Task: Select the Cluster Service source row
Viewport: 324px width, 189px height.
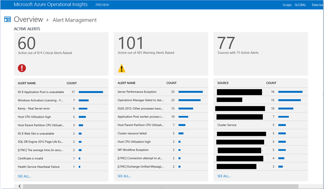Action: tap(227, 125)
